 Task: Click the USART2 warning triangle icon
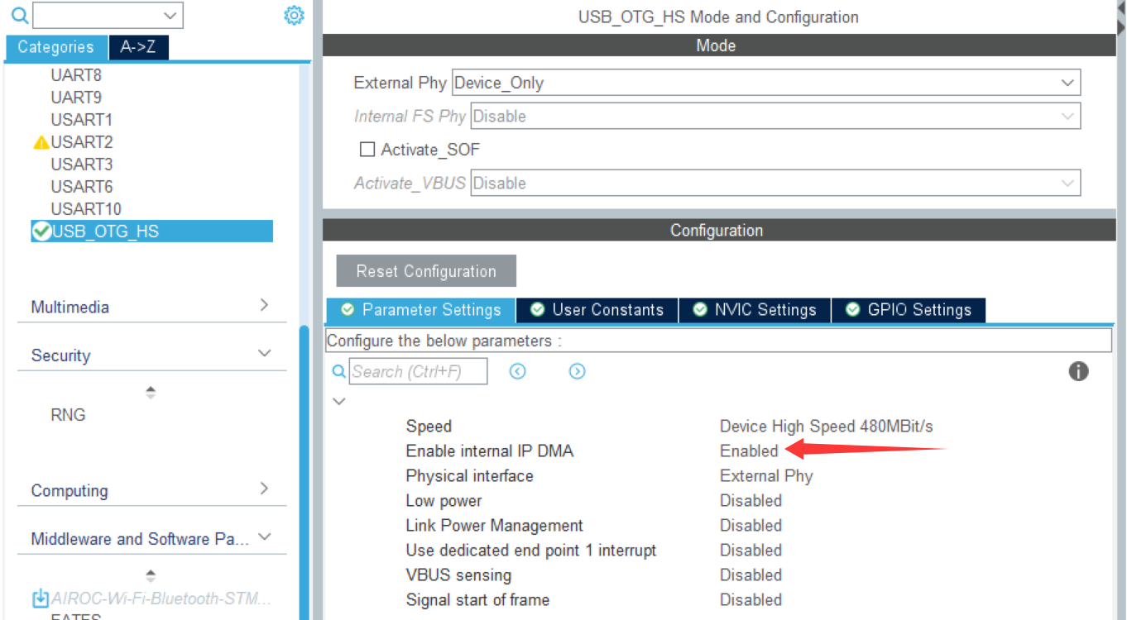41,143
